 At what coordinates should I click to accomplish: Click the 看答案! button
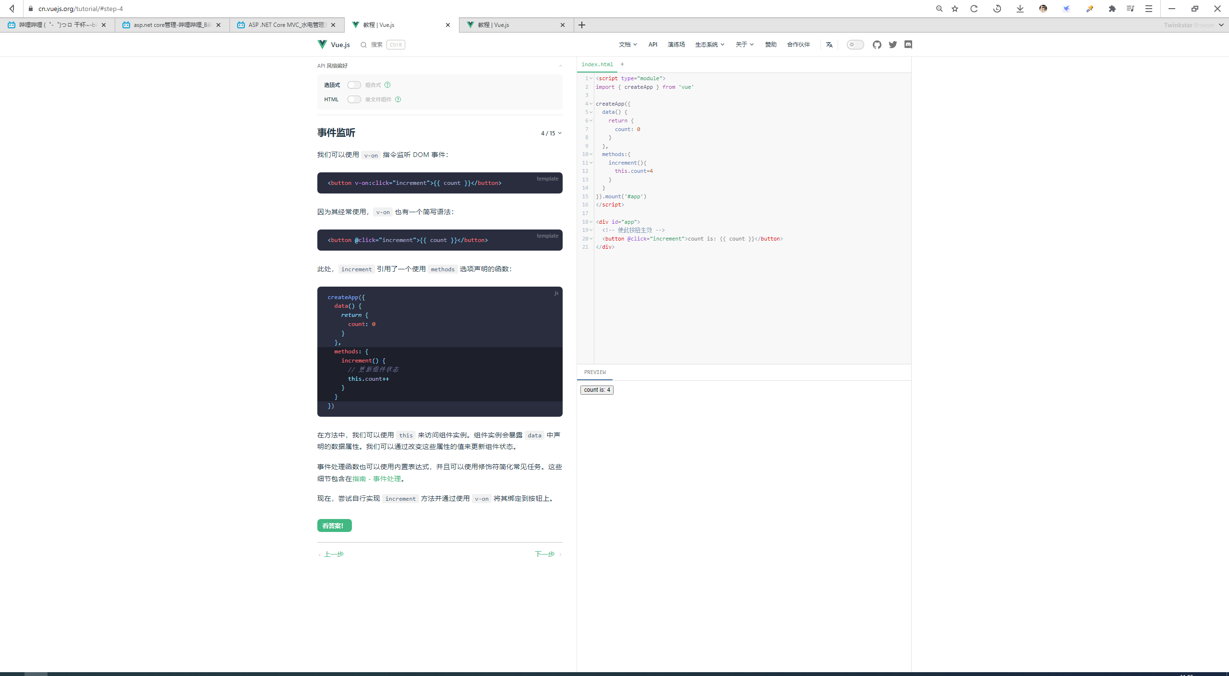point(334,526)
